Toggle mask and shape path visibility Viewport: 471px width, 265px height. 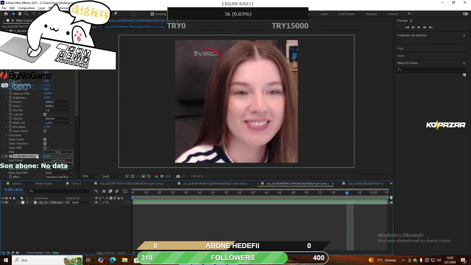[138, 176]
